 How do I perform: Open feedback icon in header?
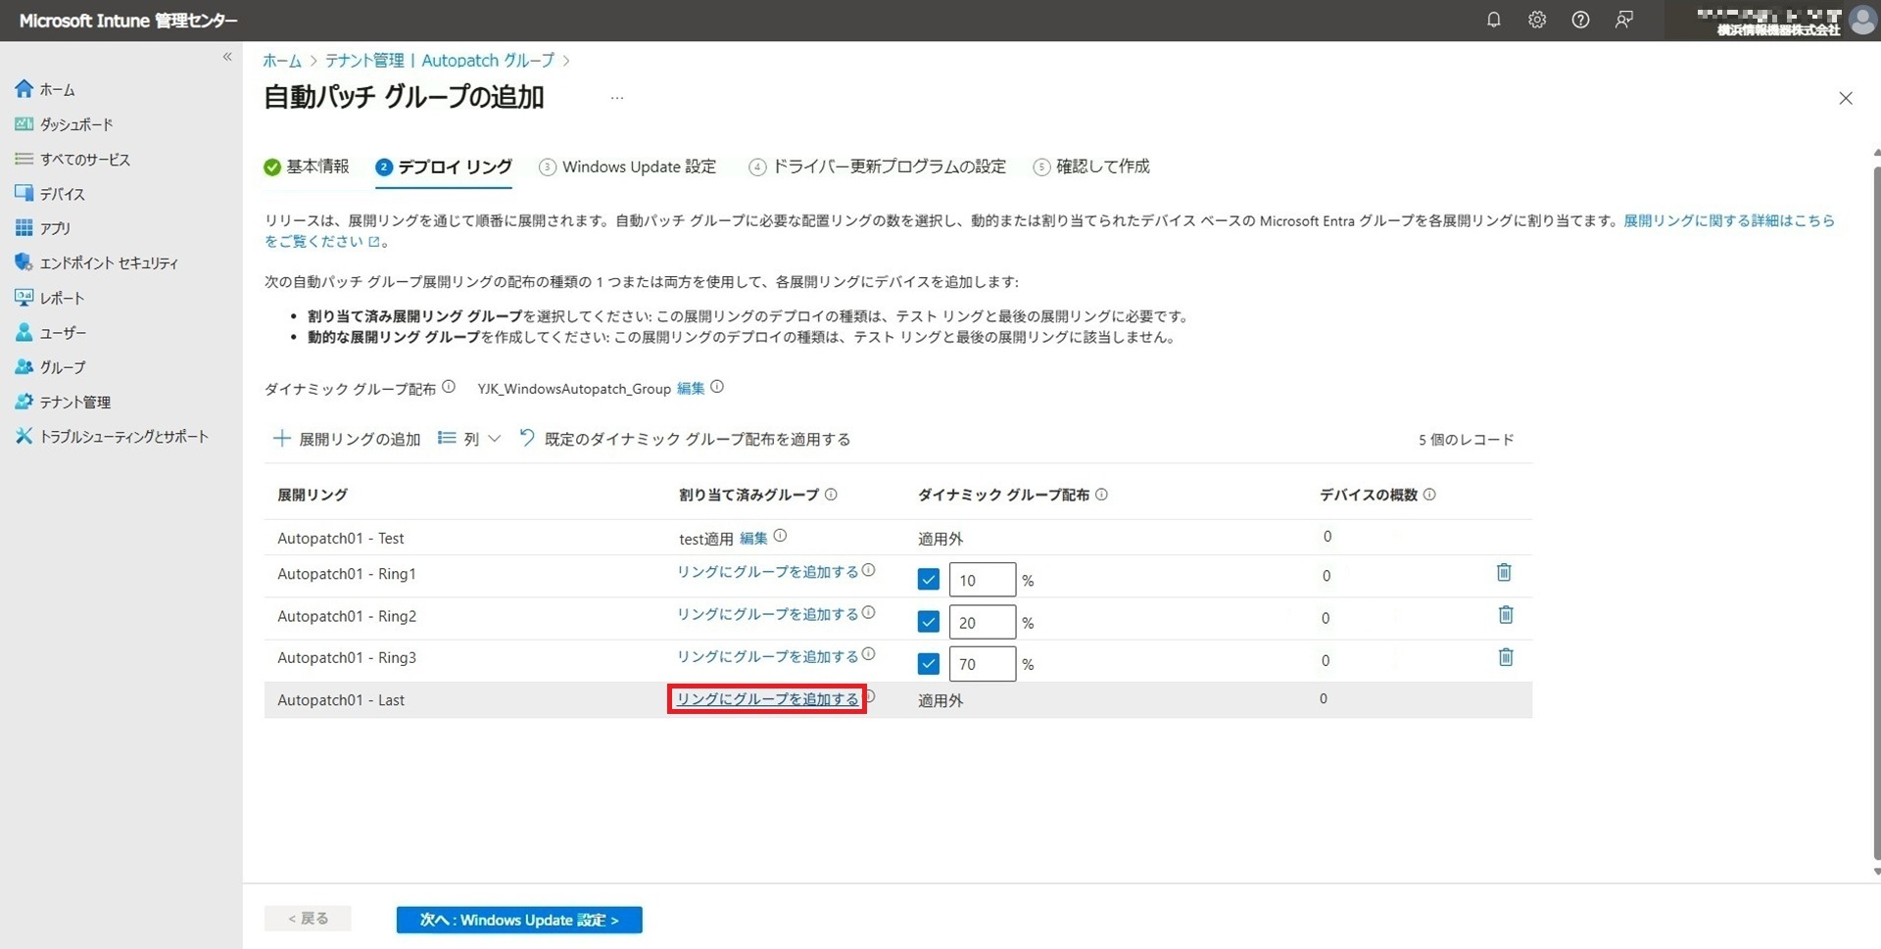(1623, 20)
